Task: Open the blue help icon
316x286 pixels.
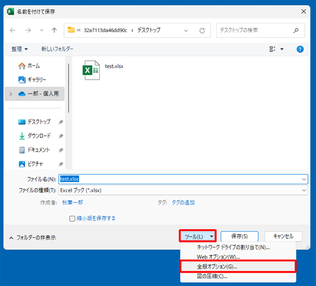Action: tap(300, 49)
